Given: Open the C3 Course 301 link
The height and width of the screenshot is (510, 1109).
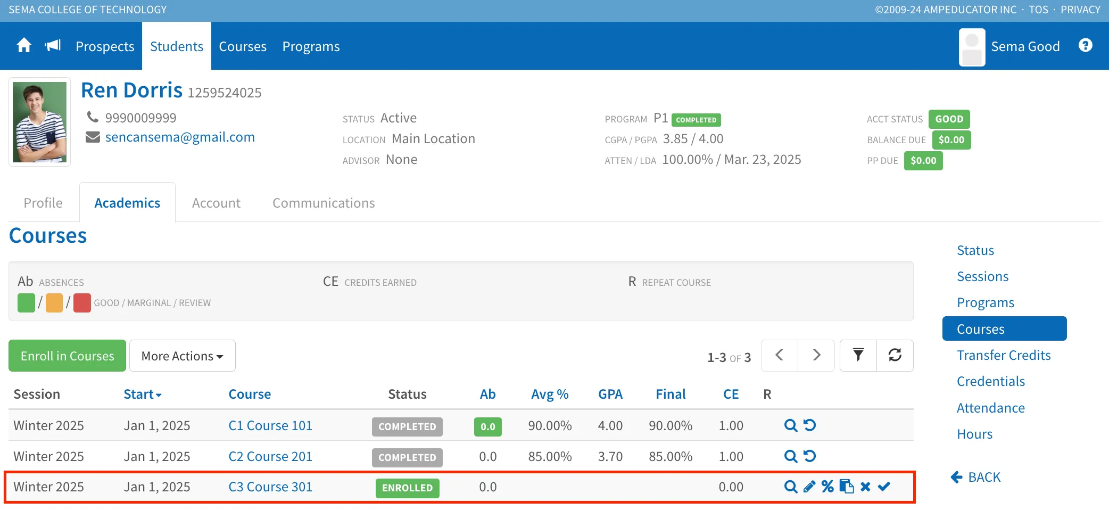Looking at the screenshot, I should 270,487.
